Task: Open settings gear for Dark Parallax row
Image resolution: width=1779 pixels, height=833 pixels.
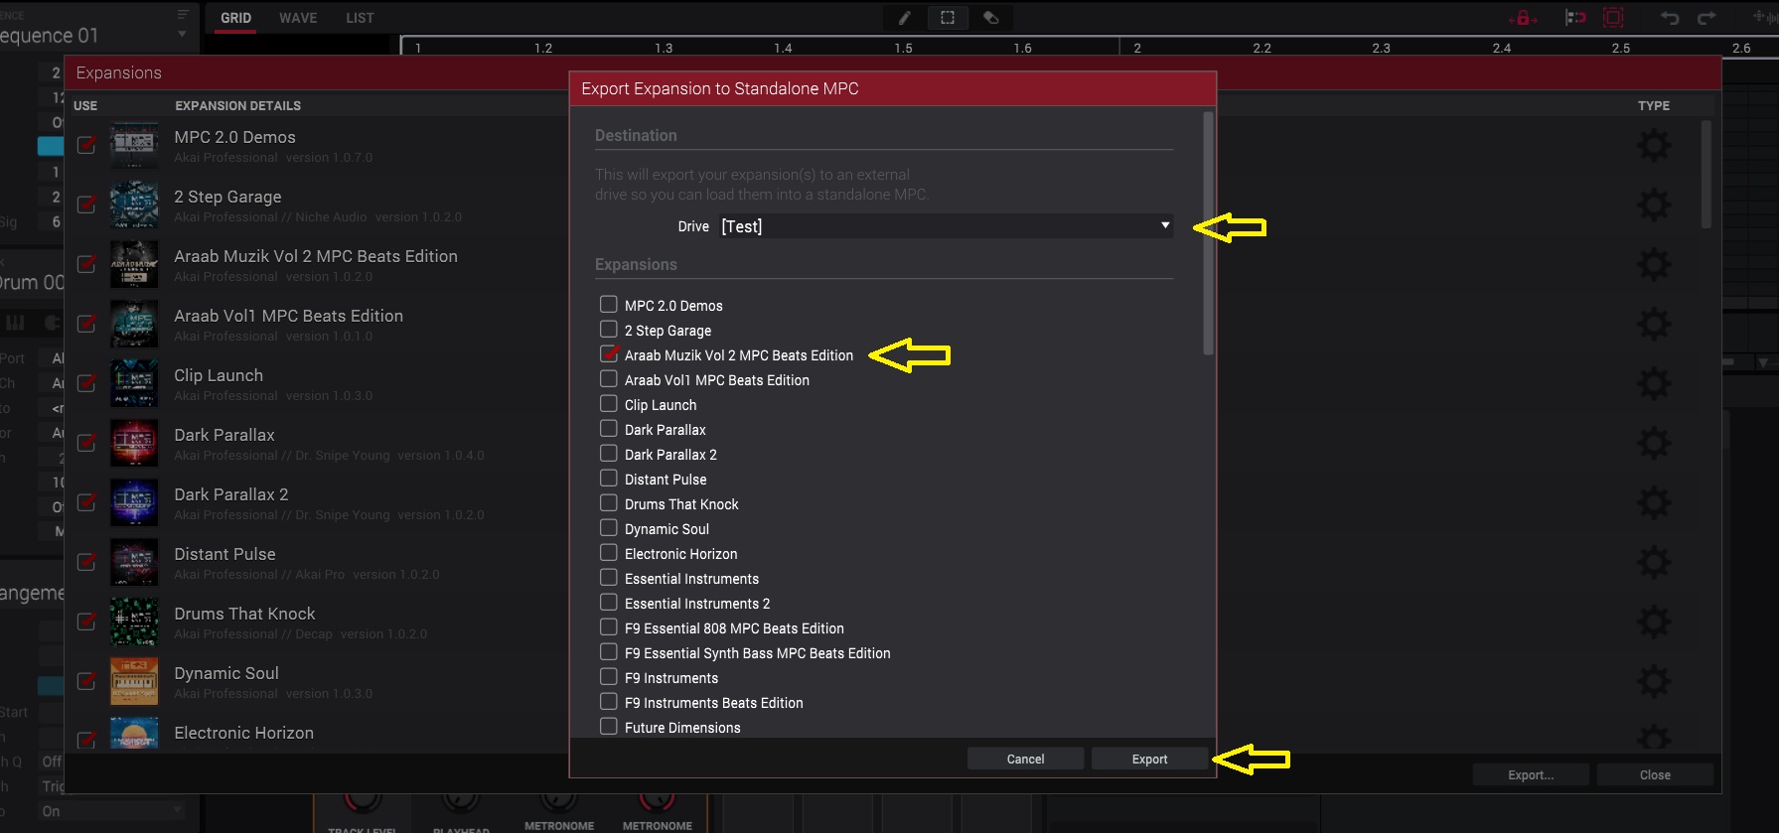Action: click(1654, 444)
